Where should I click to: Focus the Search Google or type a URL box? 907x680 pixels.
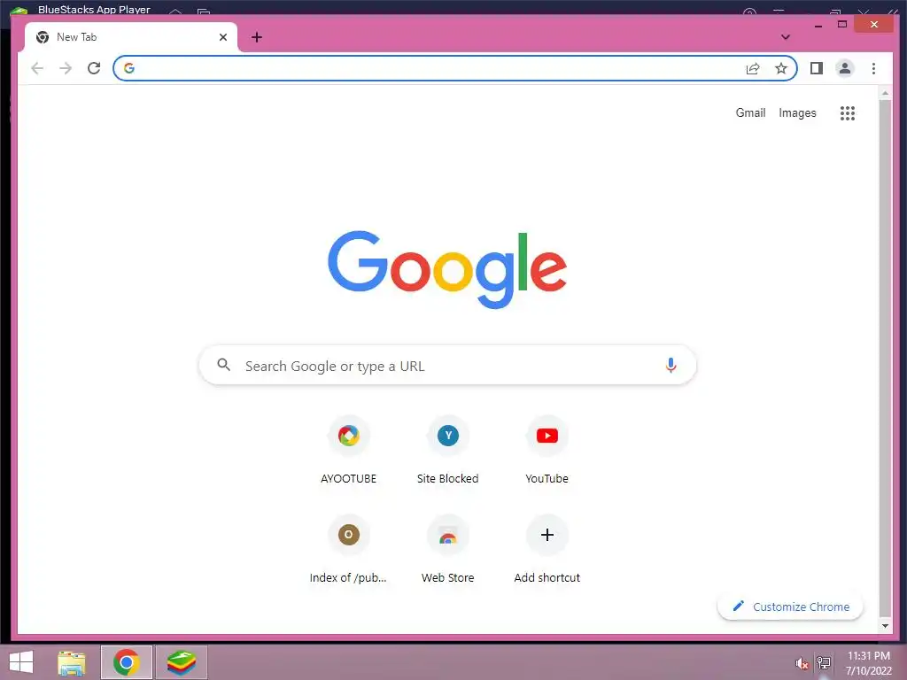click(447, 366)
